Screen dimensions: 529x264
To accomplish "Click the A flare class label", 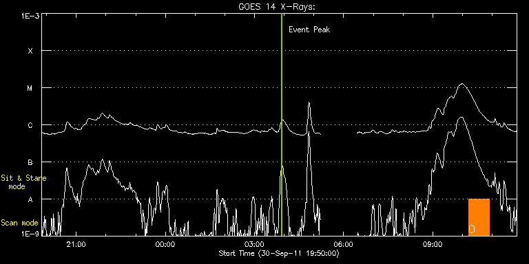I will click(30, 199).
